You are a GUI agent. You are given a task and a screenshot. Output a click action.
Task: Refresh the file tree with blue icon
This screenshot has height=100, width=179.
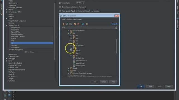pyautogui.click(x=83, y=24)
